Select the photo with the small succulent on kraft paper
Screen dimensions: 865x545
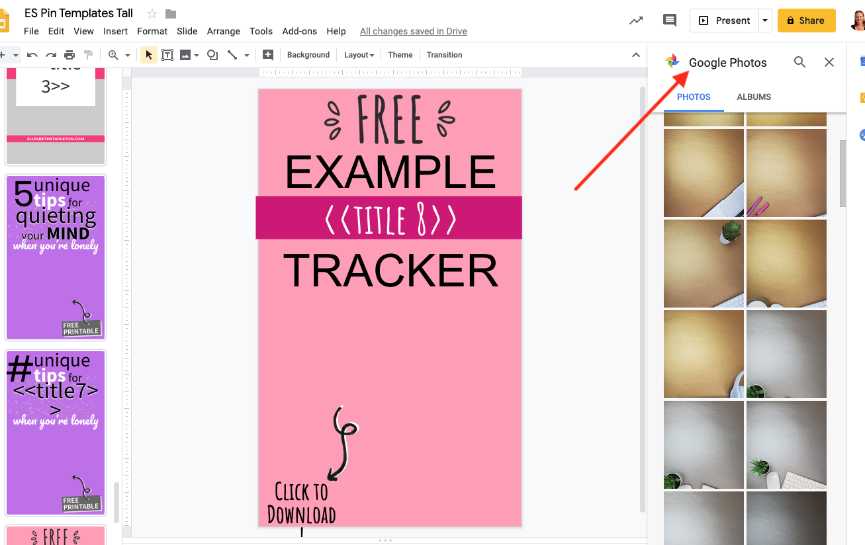(x=704, y=263)
